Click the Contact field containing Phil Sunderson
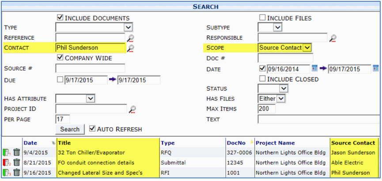382x181 pixels. pyautogui.click(x=90, y=48)
